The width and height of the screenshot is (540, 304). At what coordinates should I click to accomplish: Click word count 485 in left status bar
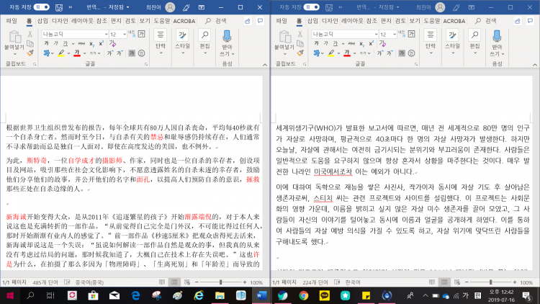[x=45, y=282]
